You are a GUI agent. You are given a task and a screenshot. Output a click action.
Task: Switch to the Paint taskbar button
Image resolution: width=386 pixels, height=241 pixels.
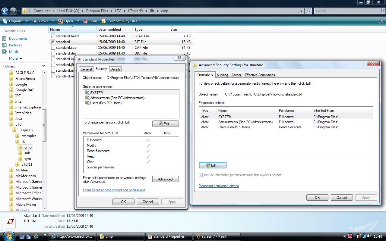pos(217,236)
